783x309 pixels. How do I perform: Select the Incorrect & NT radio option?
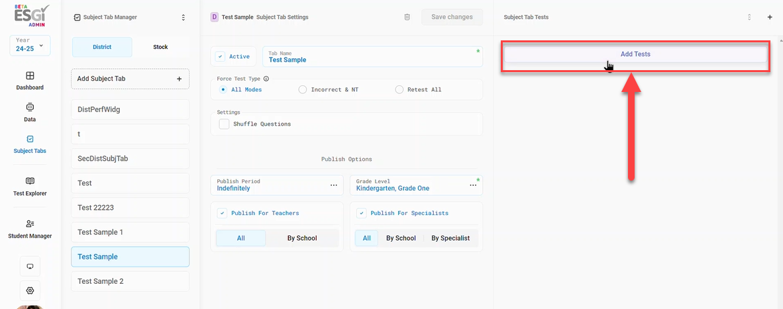tap(302, 90)
